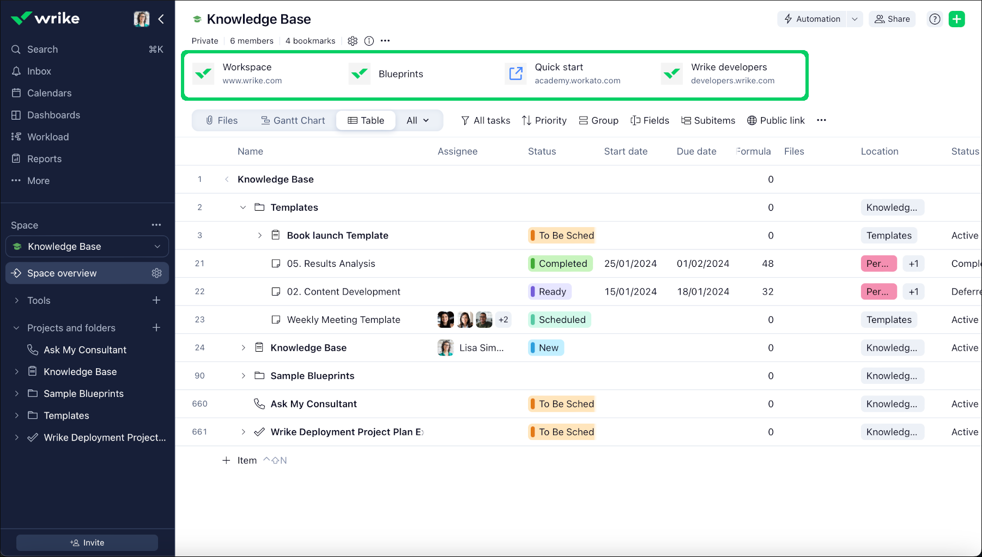
Task: Change the Scheduled status of Weekly Meeting Template
Action: [x=559, y=320]
